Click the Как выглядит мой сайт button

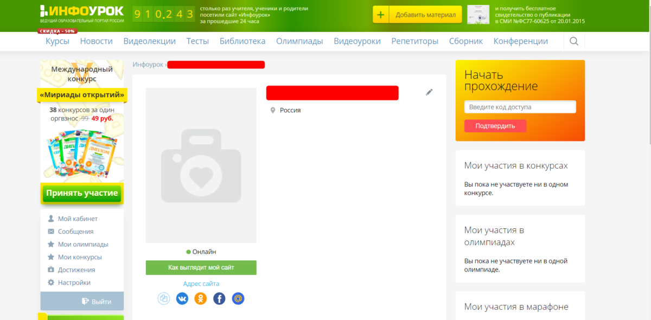pos(201,267)
